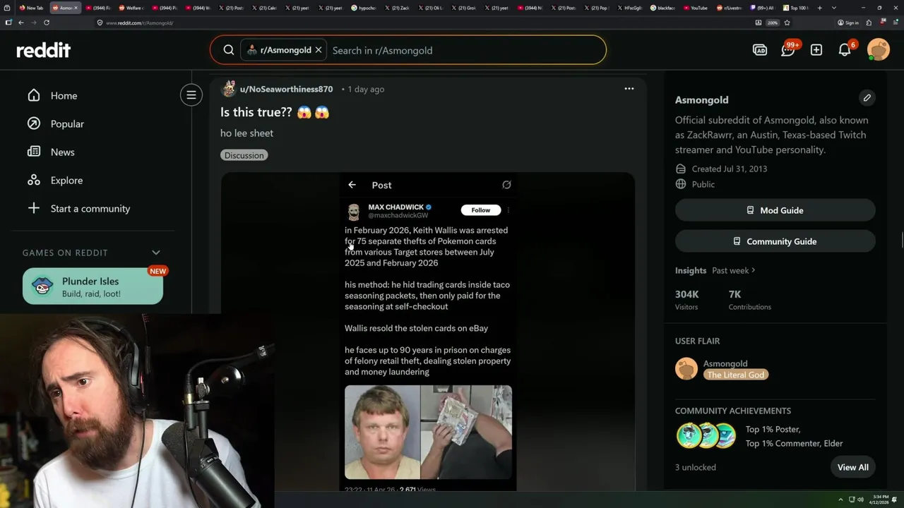Open the Reddit advertise icon

[760, 50]
